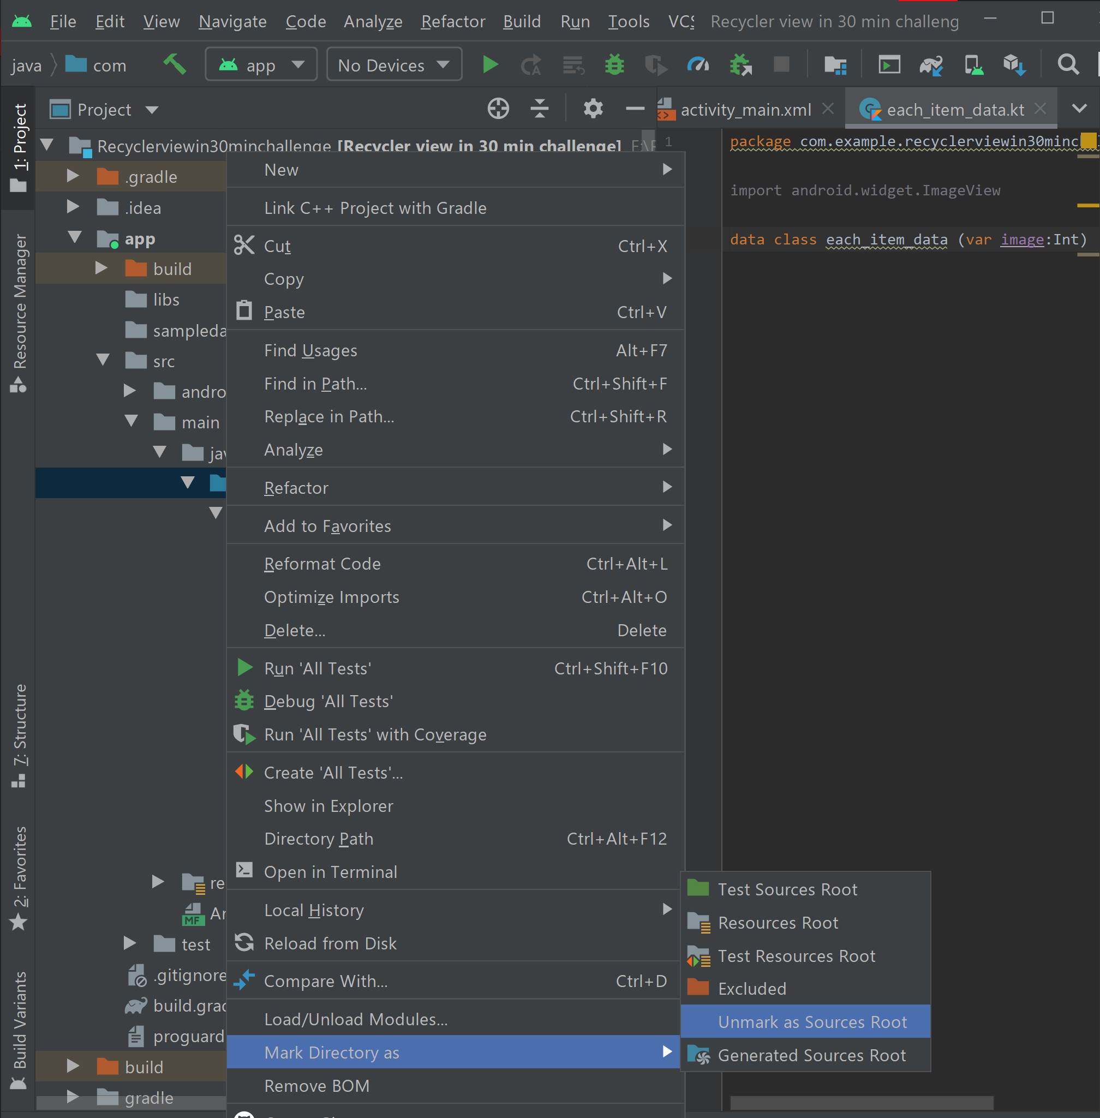Open the No Devices dropdown

(x=394, y=65)
